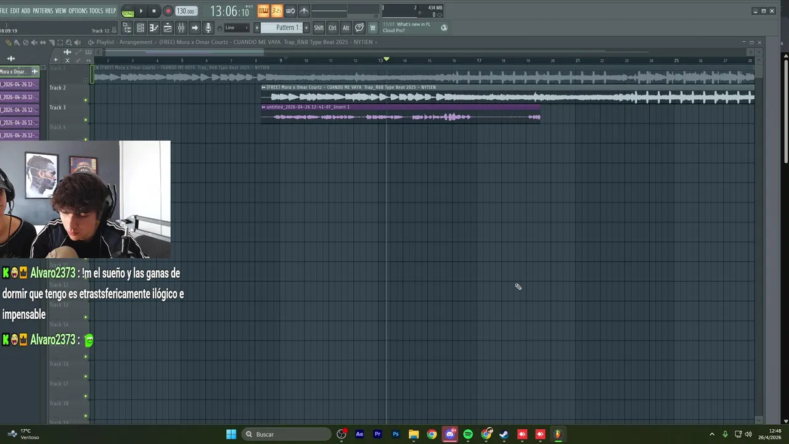
Task: Click the speech bubble help icon
Action: click(x=359, y=28)
